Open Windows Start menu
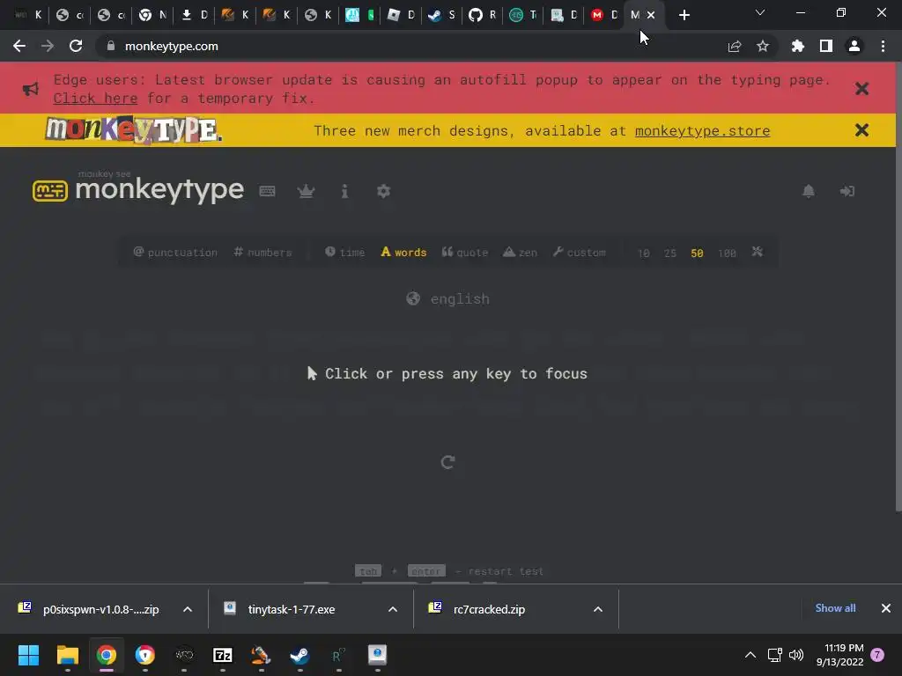 pyautogui.click(x=28, y=655)
